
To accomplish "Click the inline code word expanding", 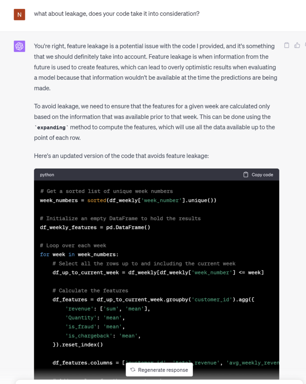I will (51, 127).
